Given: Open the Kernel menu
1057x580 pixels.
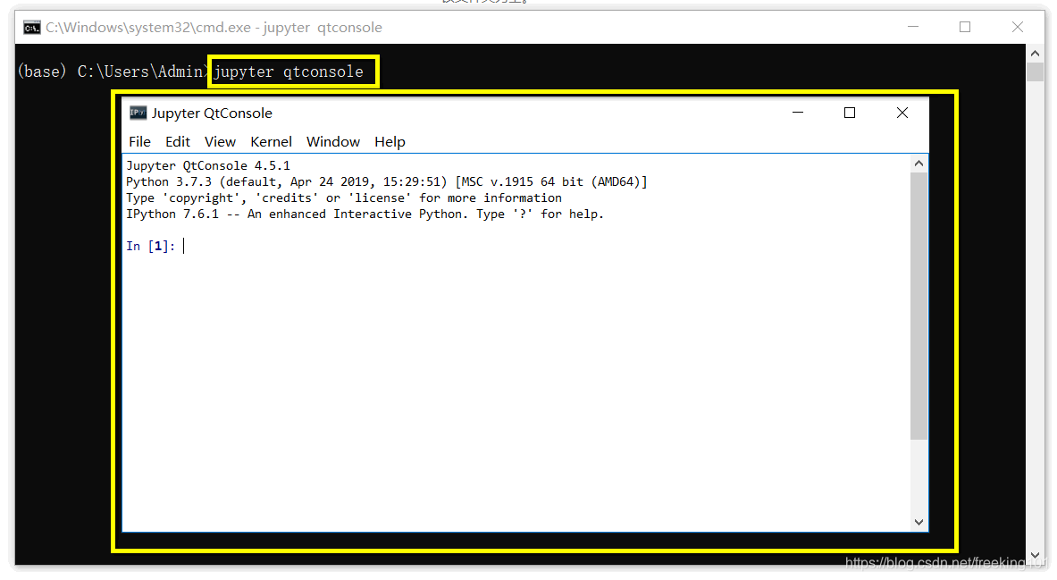Looking at the screenshot, I should pyautogui.click(x=271, y=141).
